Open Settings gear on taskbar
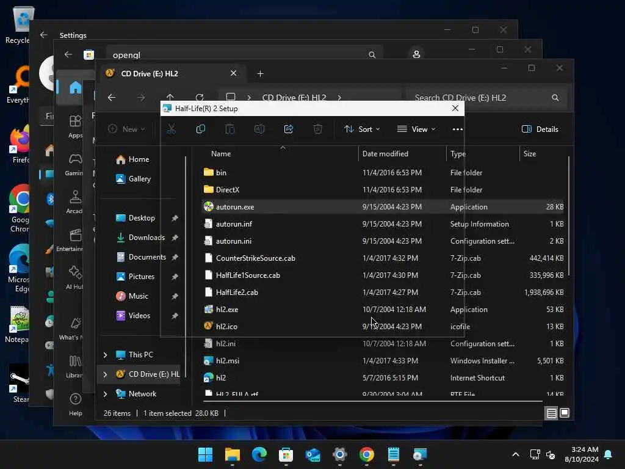 click(339, 454)
